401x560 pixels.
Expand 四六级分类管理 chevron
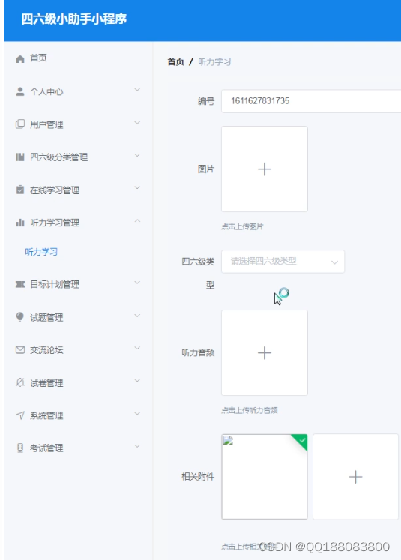(137, 155)
